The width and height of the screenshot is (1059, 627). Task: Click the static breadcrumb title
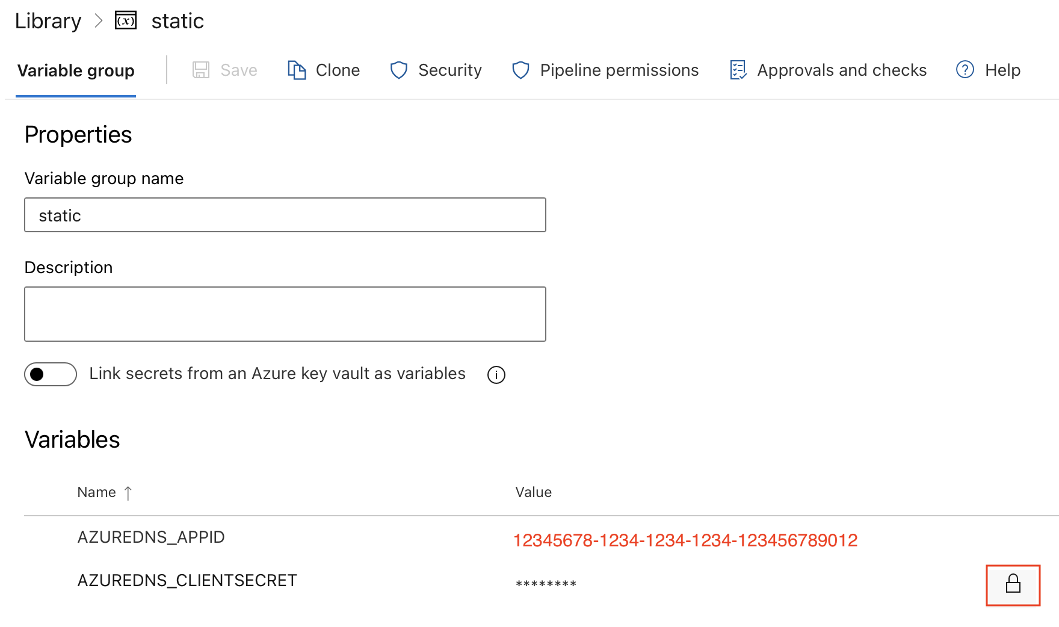(x=178, y=21)
